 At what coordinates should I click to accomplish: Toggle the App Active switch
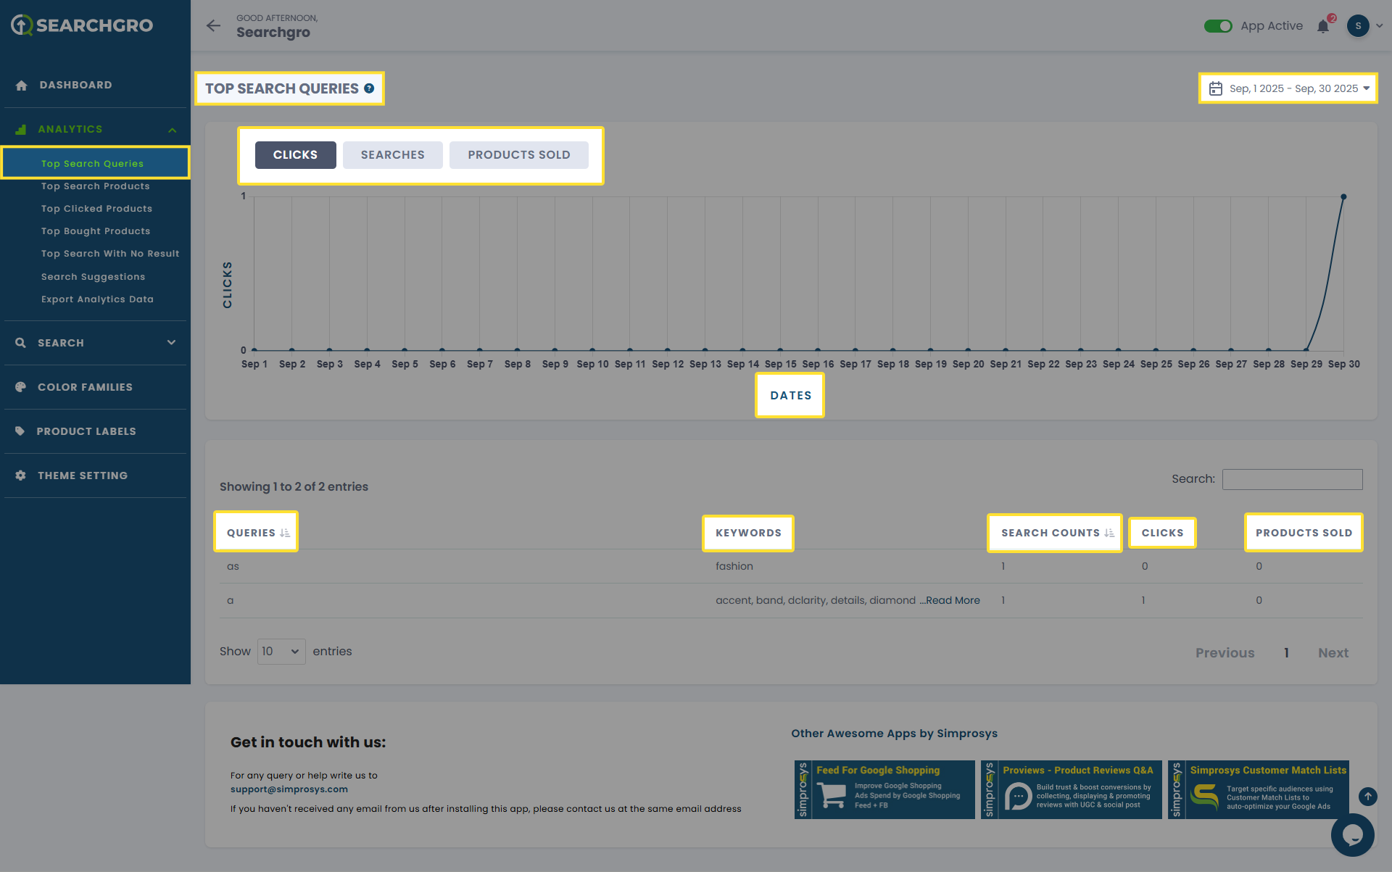pos(1218,26)
